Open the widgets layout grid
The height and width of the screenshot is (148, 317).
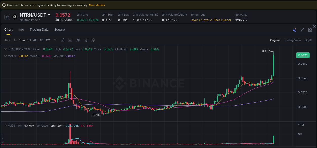pos(310,30)
